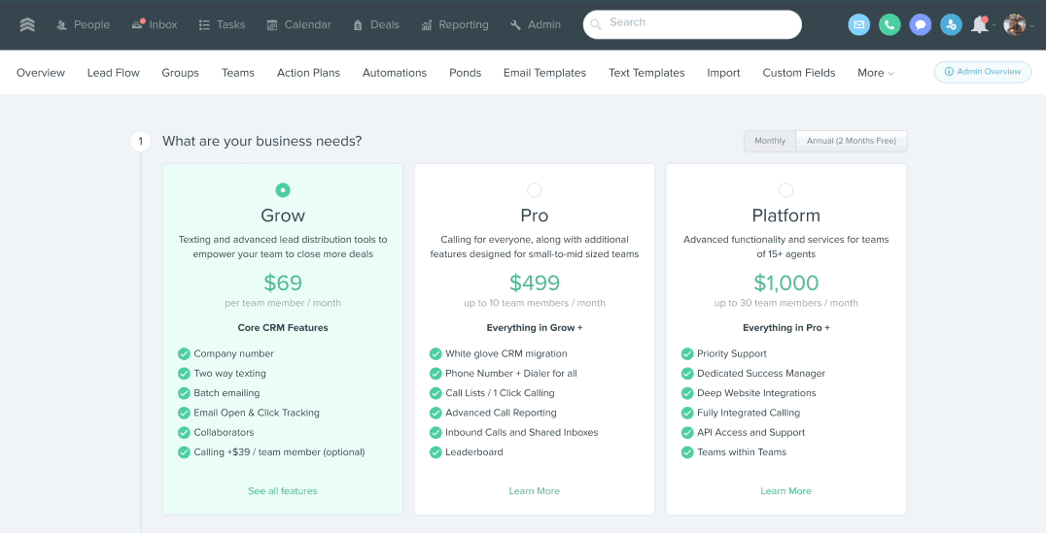
Task: Go to Deals in the top navigation
Action: (376, 25)
